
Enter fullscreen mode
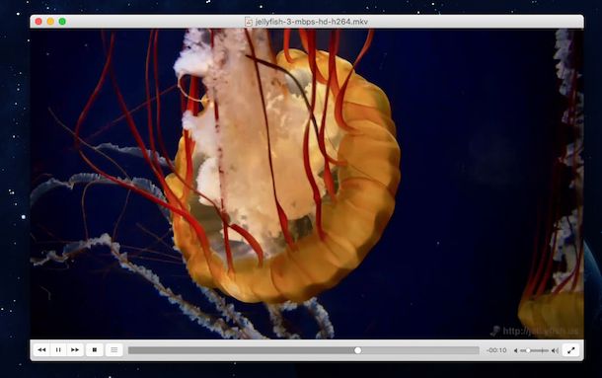tap(570, 350)
